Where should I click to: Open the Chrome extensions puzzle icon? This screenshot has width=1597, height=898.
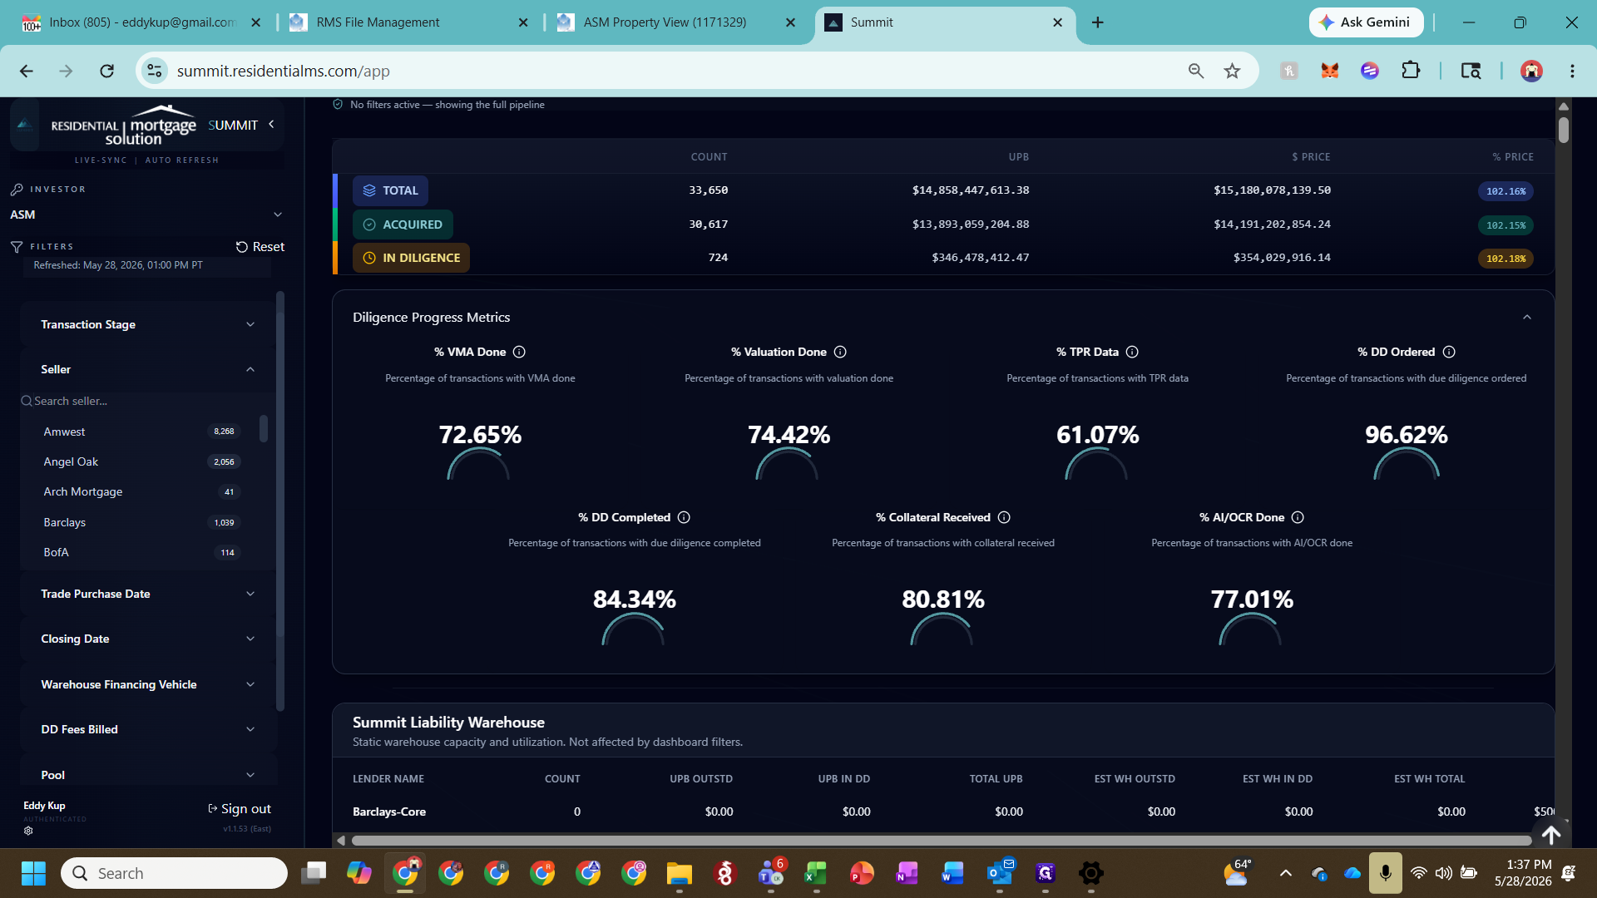1411,71
